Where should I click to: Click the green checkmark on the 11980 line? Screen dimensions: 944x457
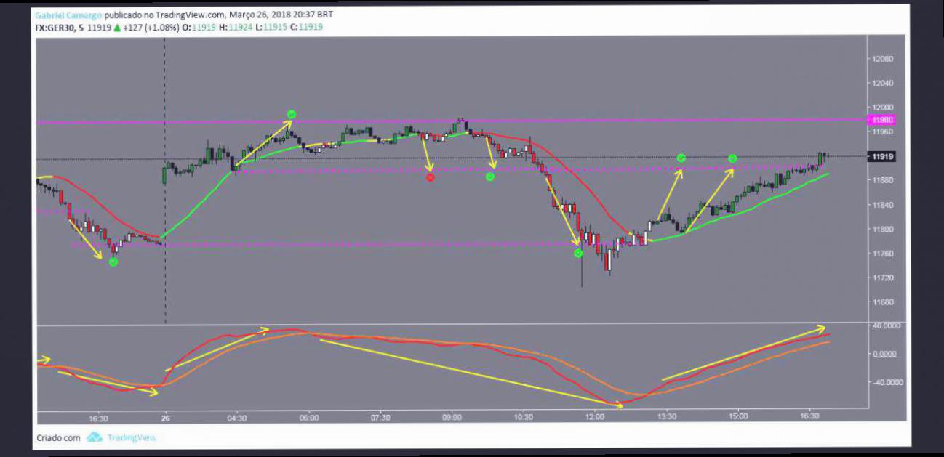(x=291, y=114)
